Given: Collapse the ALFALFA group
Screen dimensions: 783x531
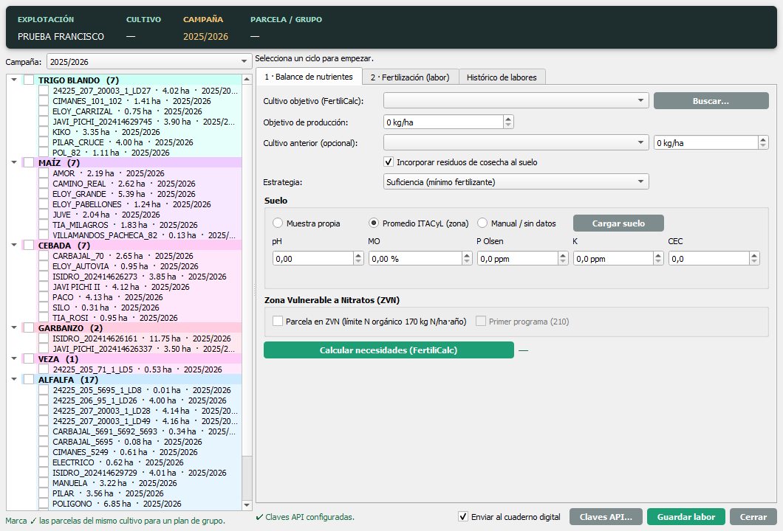Looking at the screenshot, I should pos(14,379).
